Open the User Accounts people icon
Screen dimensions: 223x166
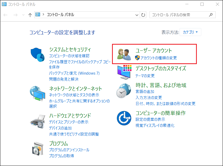coord(124,54)
